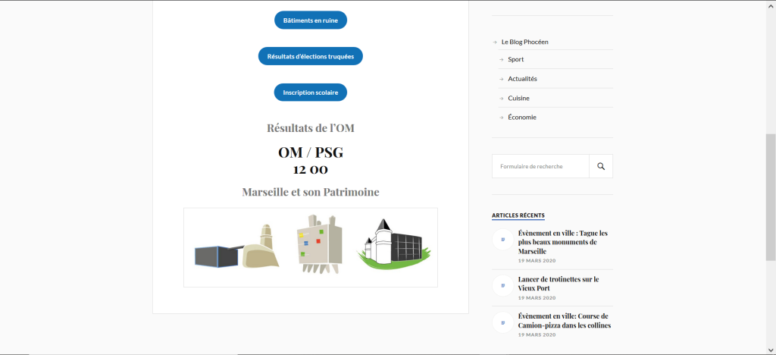Screen dimensions: 776x355
Task: Open the Actualités category
Action: 522,79
